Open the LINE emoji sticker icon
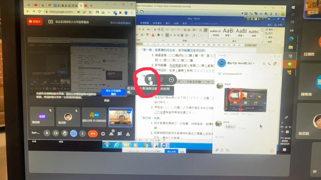The image size is (321, 180). (272, 151)
